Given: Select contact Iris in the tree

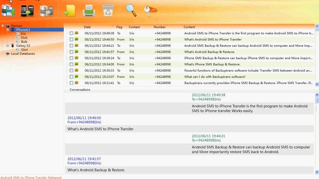Looking at the screenshot, I should pos(23,34).
